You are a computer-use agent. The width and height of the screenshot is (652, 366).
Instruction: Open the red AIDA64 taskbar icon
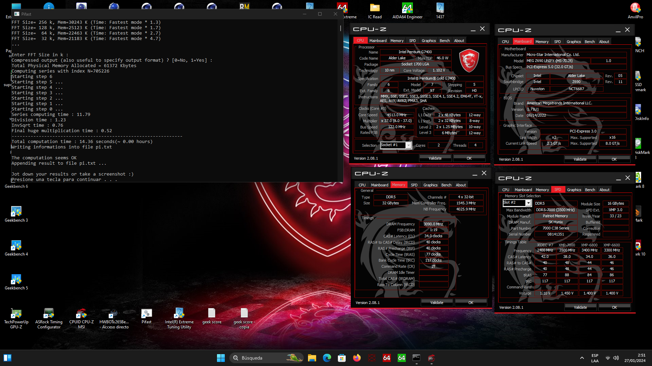click(x=387, y=358)
